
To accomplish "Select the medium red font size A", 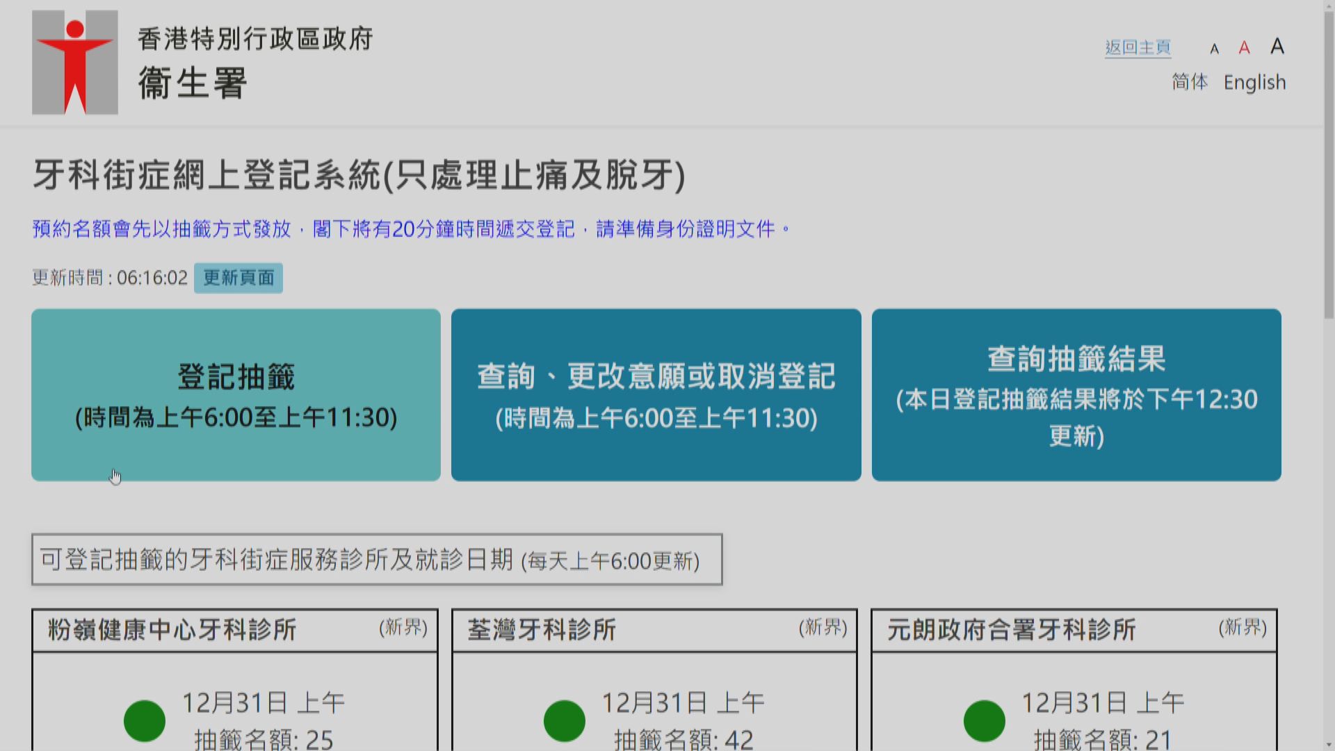I will 1244,47.
